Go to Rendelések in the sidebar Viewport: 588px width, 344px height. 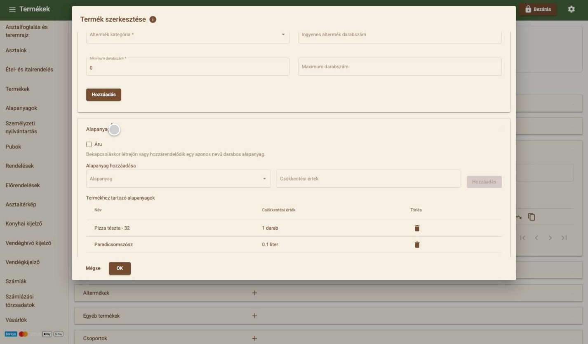click(20, 166)
